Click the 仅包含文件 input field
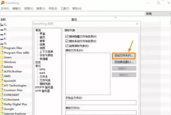 [x=101, y=103]
